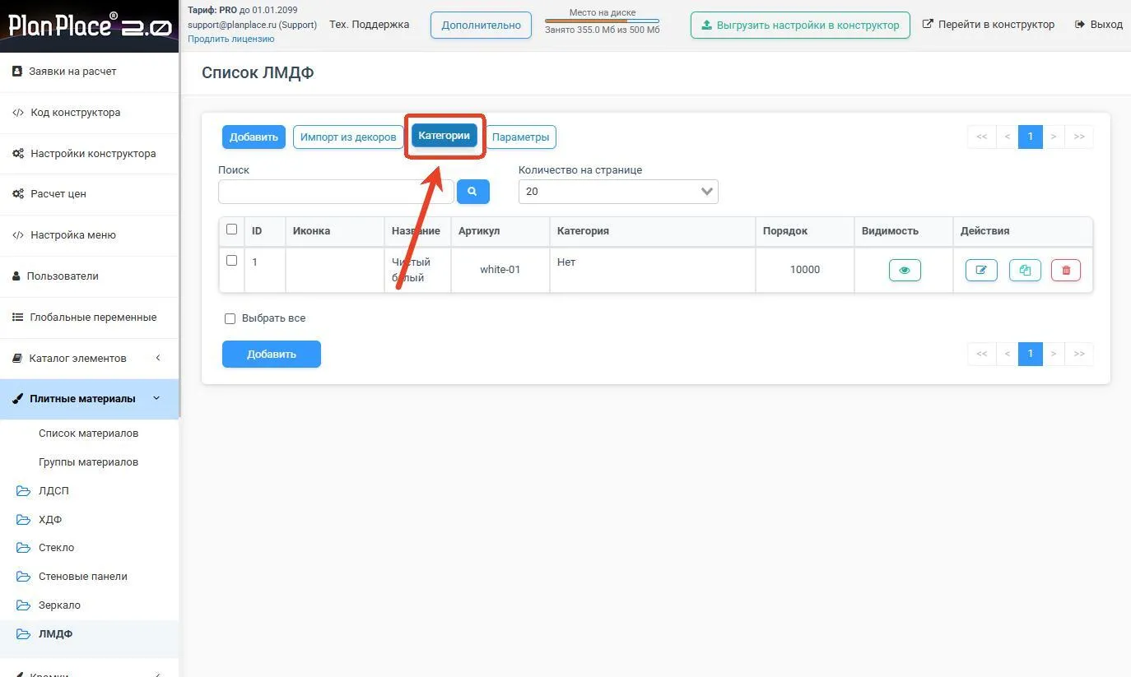Follow Перейти в конструктор link
Screen dimensions: 1131x677
[989, 25]
